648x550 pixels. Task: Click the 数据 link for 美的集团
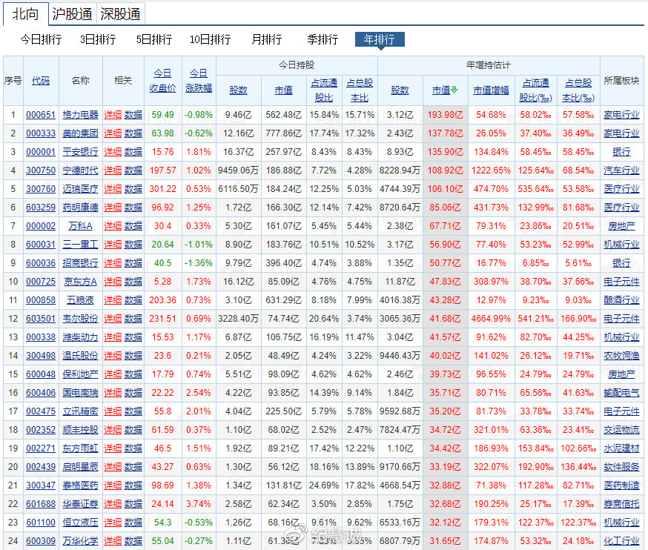point(133,133)
